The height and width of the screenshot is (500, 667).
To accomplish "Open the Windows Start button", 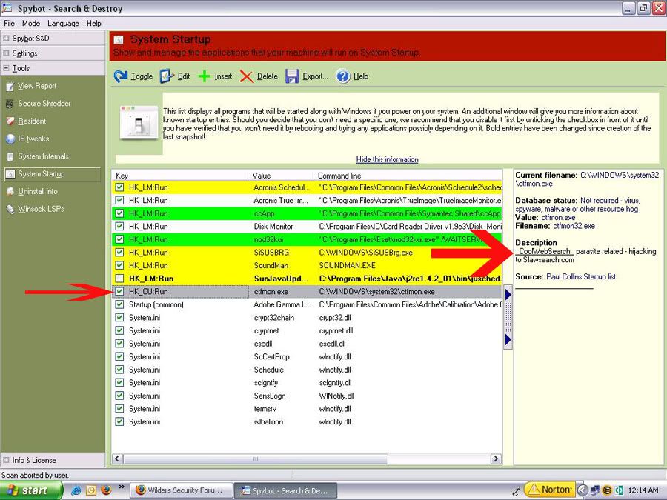I will click(x=31, y=490).
